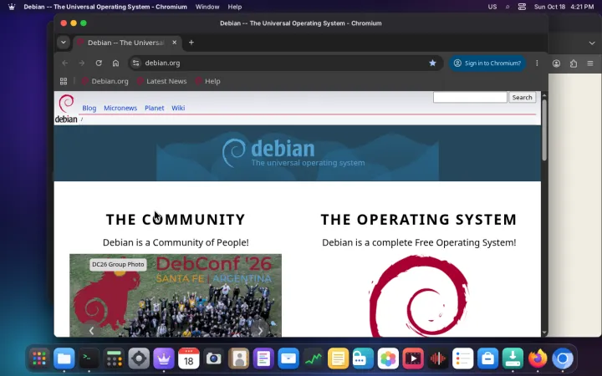
Task: Open the account icon in background window
Action: (x=556, y=64)
